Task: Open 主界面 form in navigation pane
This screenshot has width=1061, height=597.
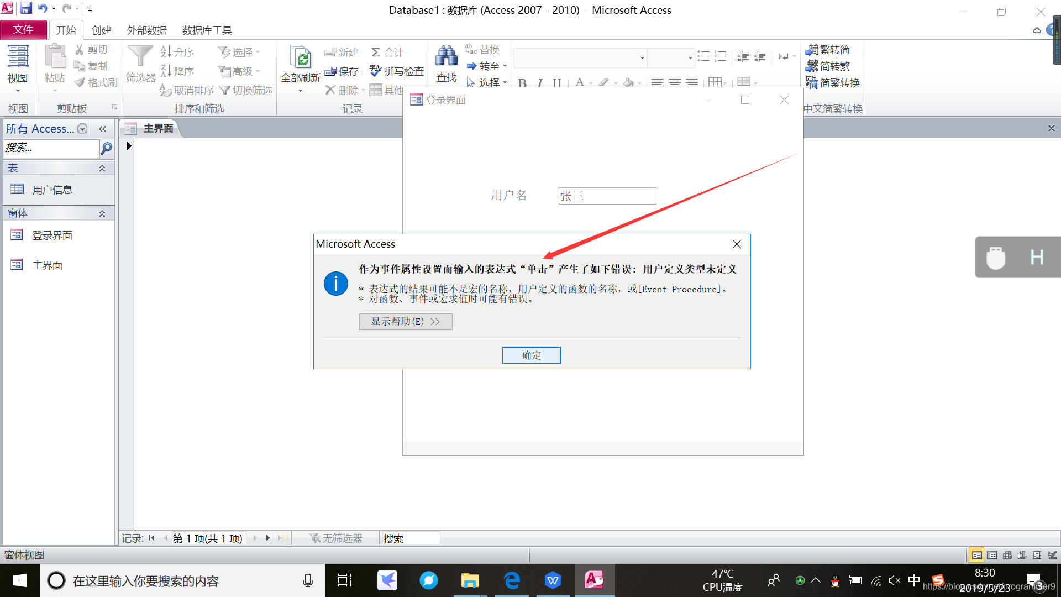Action: tap(59, 265)
